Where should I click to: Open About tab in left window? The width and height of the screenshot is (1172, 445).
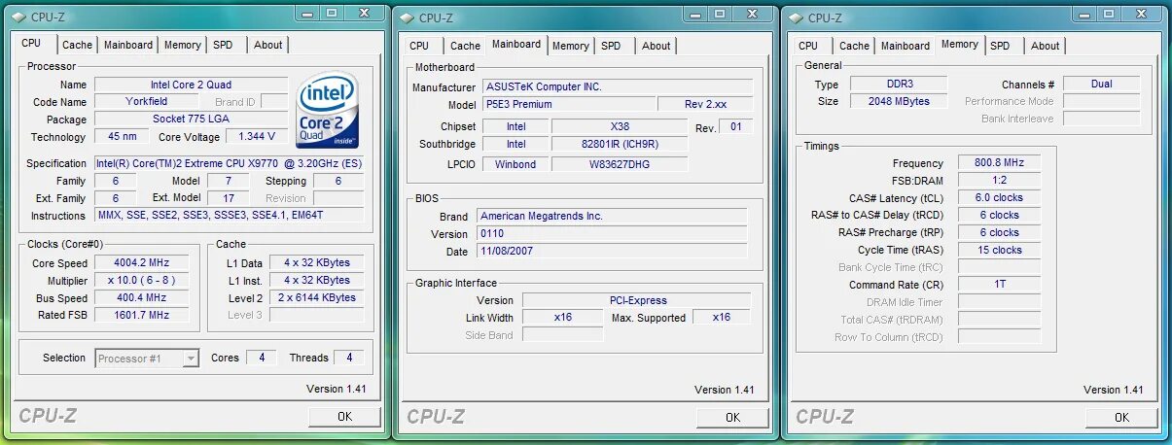point(267,45)
